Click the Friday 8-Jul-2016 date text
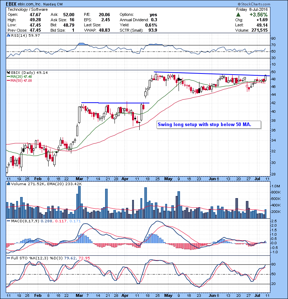The image size is (288, 299). tap(252, 9)
